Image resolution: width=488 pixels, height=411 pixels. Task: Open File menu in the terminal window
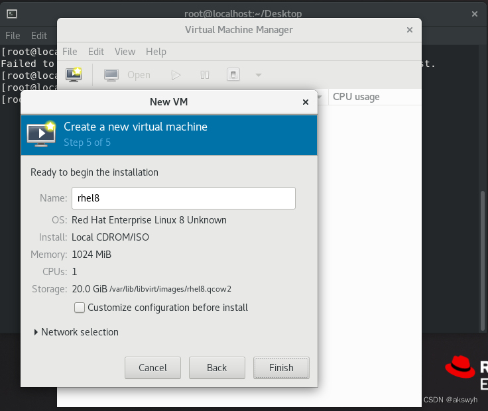coord(13,36)
